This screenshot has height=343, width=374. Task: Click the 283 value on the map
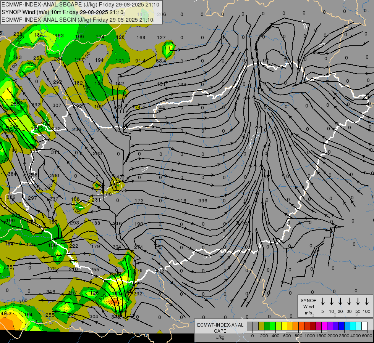pos(97,153)
